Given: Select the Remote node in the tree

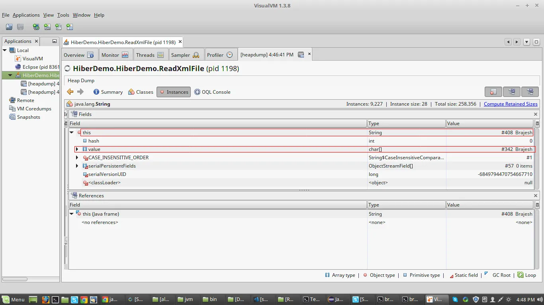Looking at the screenshot, I should pyautogui.click(x=22, y=100).
